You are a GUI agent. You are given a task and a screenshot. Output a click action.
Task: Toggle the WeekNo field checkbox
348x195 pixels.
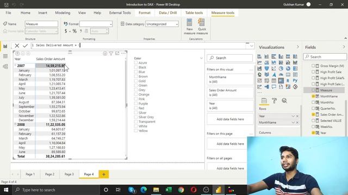[x=313, y=127]
